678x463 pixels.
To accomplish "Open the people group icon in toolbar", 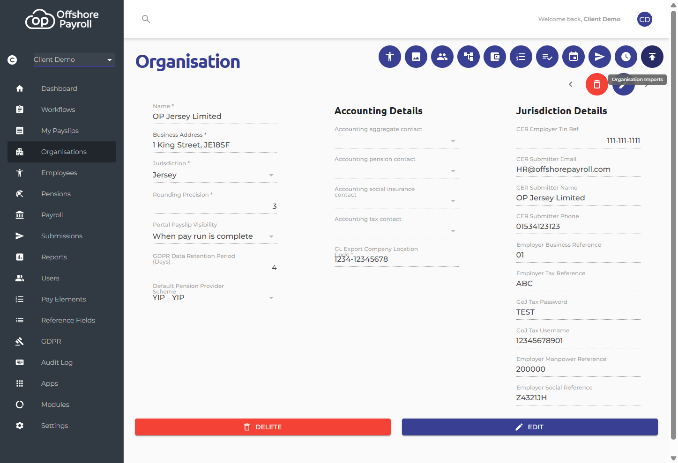I will pyautogui.click(x=442, y=57).
